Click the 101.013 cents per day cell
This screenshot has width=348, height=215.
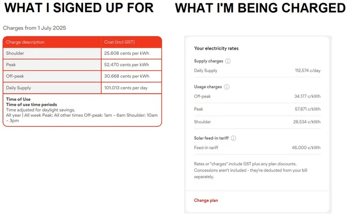point(126,88)
